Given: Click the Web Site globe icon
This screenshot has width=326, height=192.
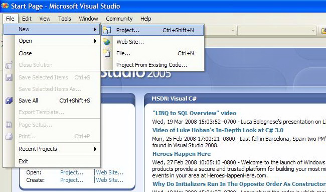Looking at the screenshot, I should [107, 42].
